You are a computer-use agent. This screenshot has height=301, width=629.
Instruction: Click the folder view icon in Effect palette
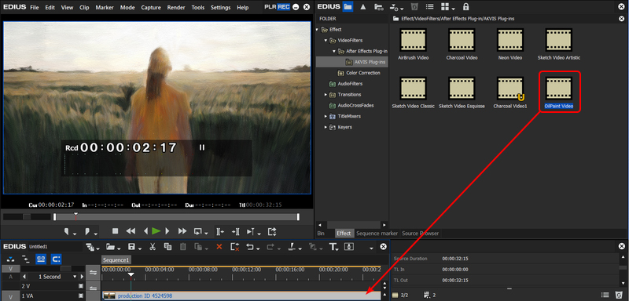348,6
